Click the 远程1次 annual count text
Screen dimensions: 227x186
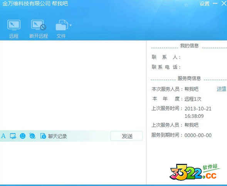[x=193, y=99]
